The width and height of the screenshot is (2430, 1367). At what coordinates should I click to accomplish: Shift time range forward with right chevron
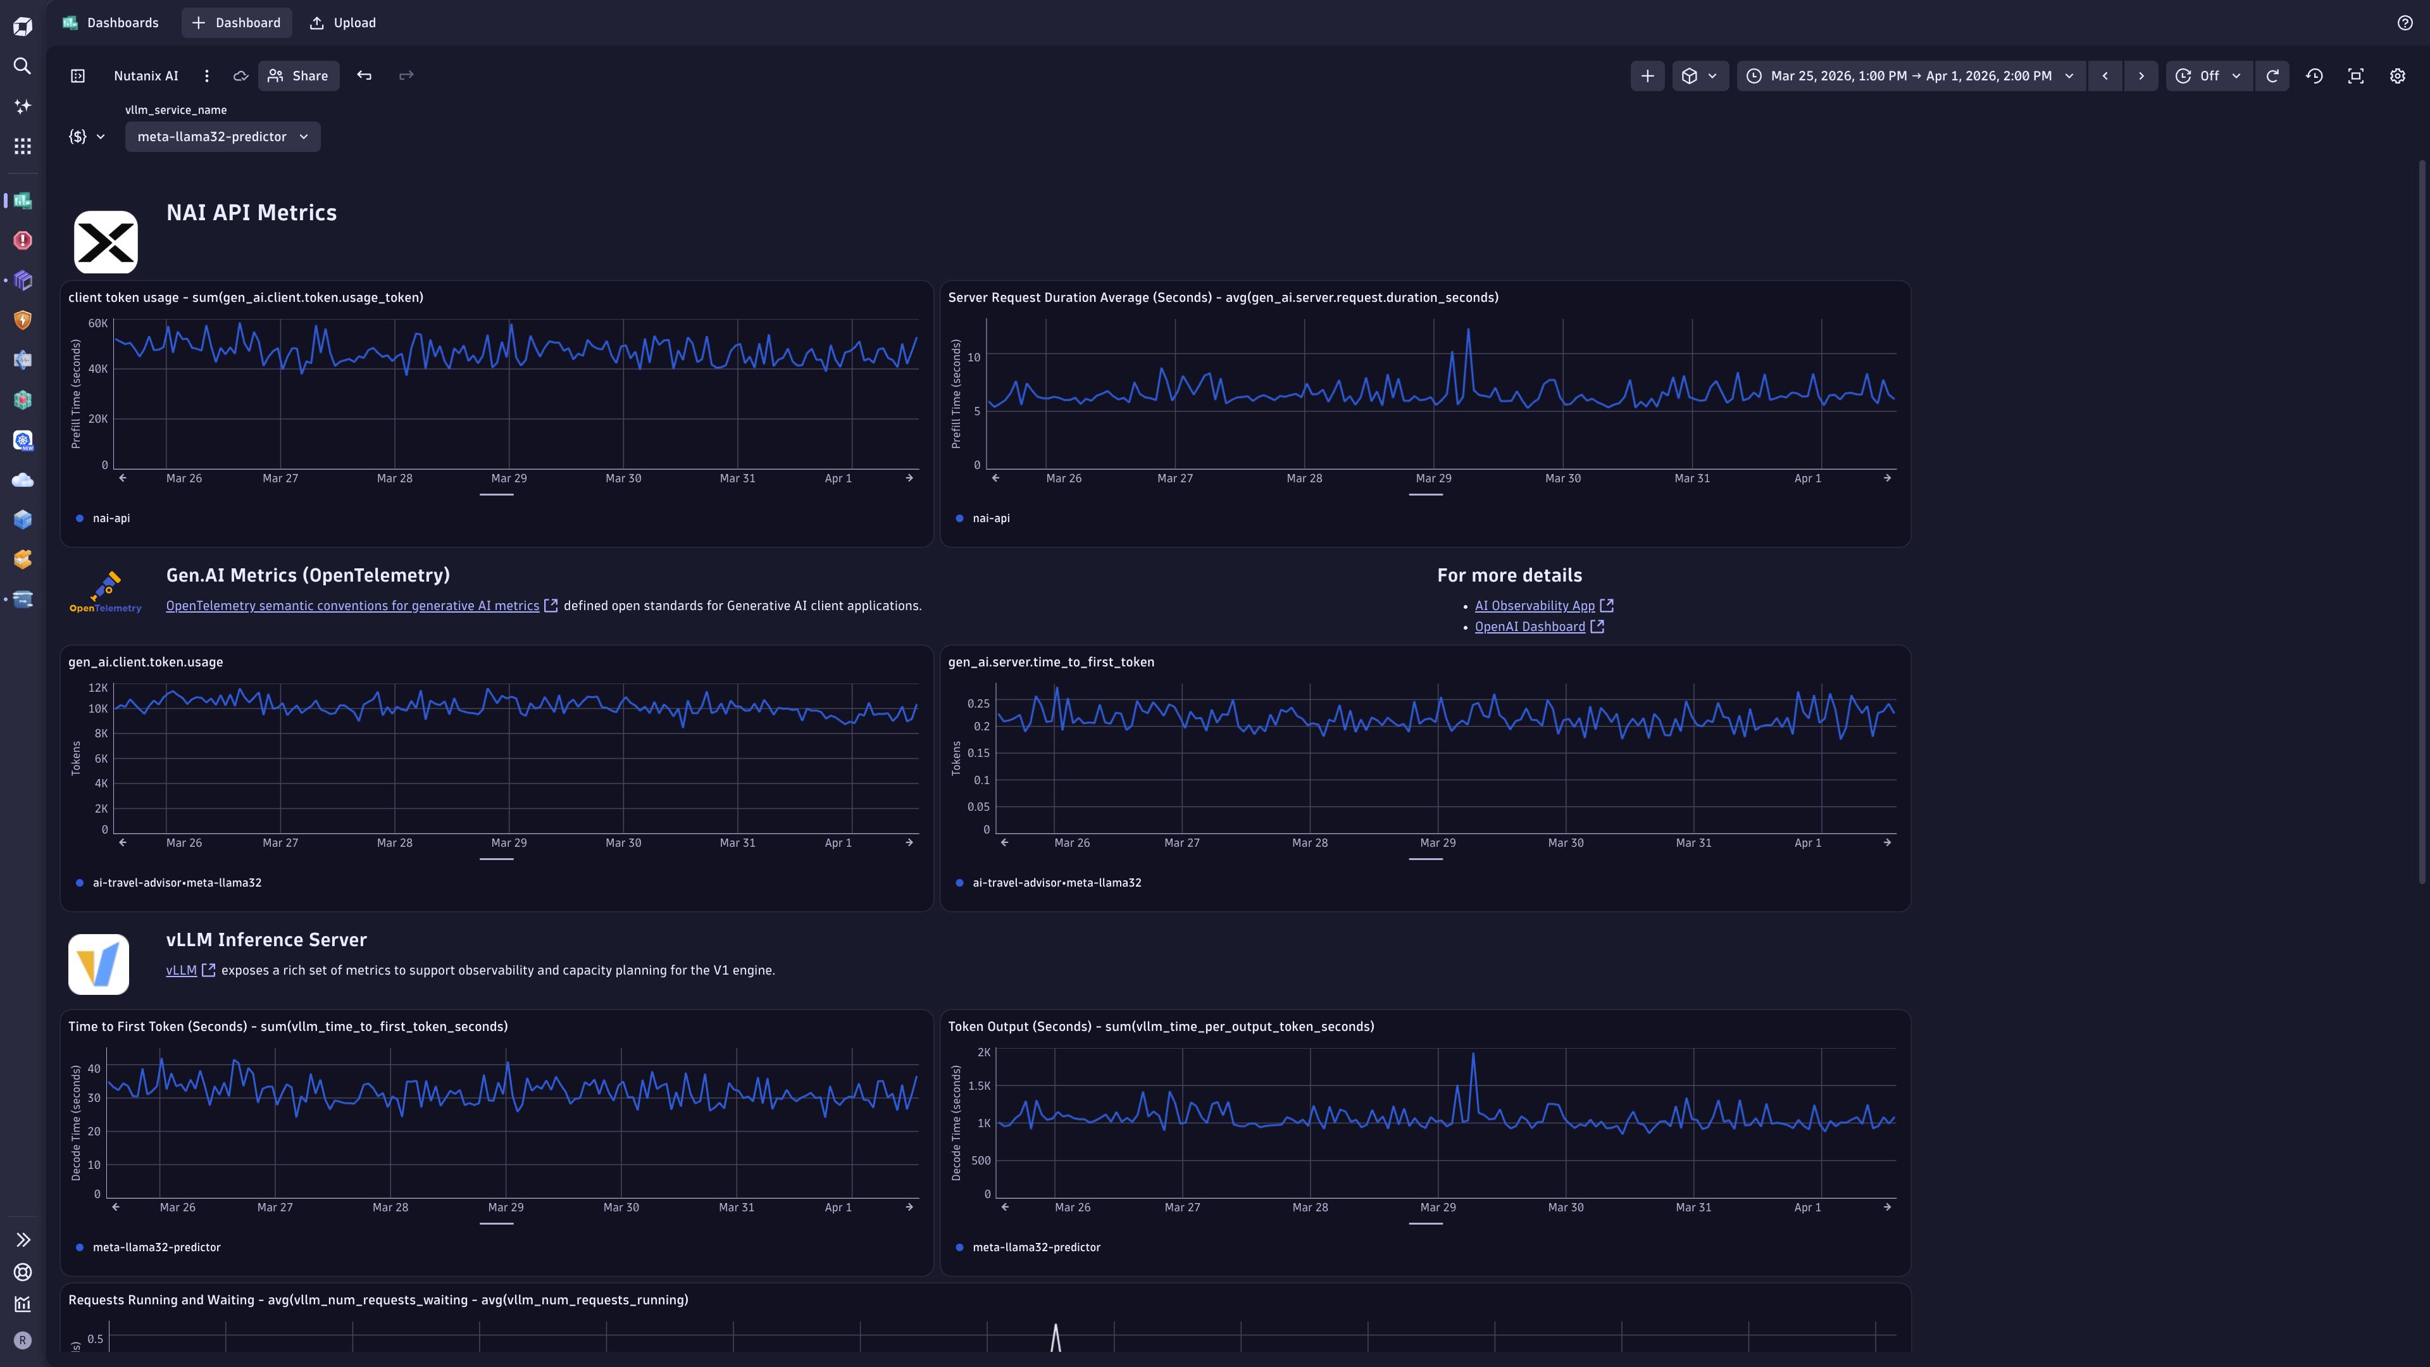[2140, 75]
